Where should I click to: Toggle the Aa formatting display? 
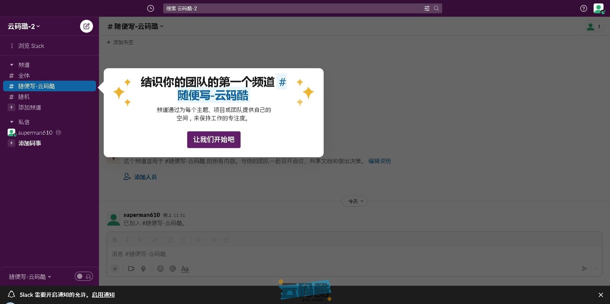click(185, 269)
